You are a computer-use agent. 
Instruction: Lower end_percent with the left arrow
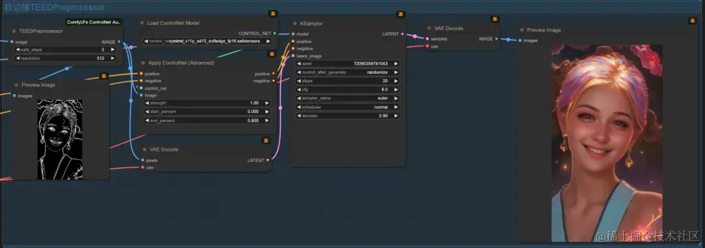click(147, 120)
